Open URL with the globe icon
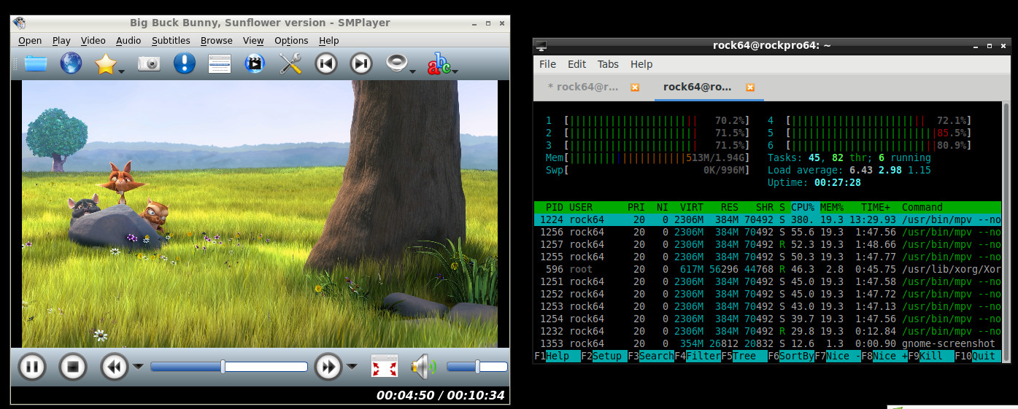 [71, 63]
